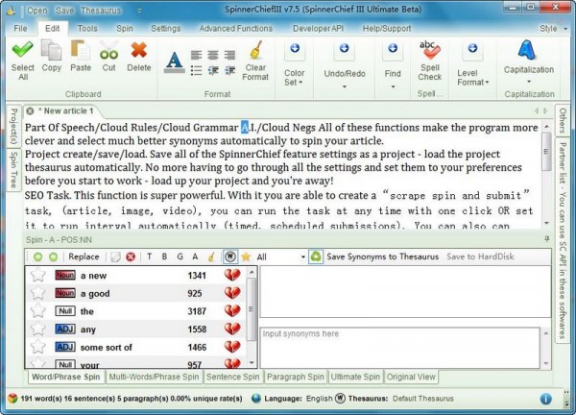The height and width of the screenshot is (415, 576).
Task: Click the Copy icon in Clipboard group
Action: 51,50
